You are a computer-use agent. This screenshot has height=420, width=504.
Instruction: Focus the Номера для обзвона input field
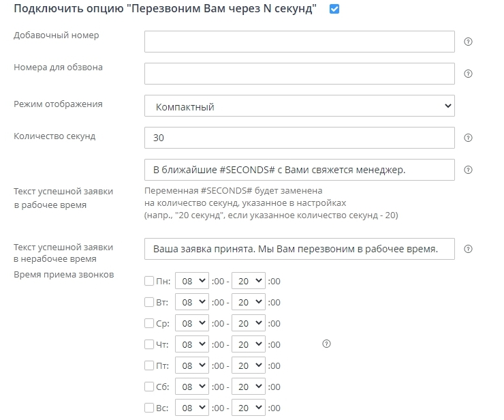[x=300, y=74]
